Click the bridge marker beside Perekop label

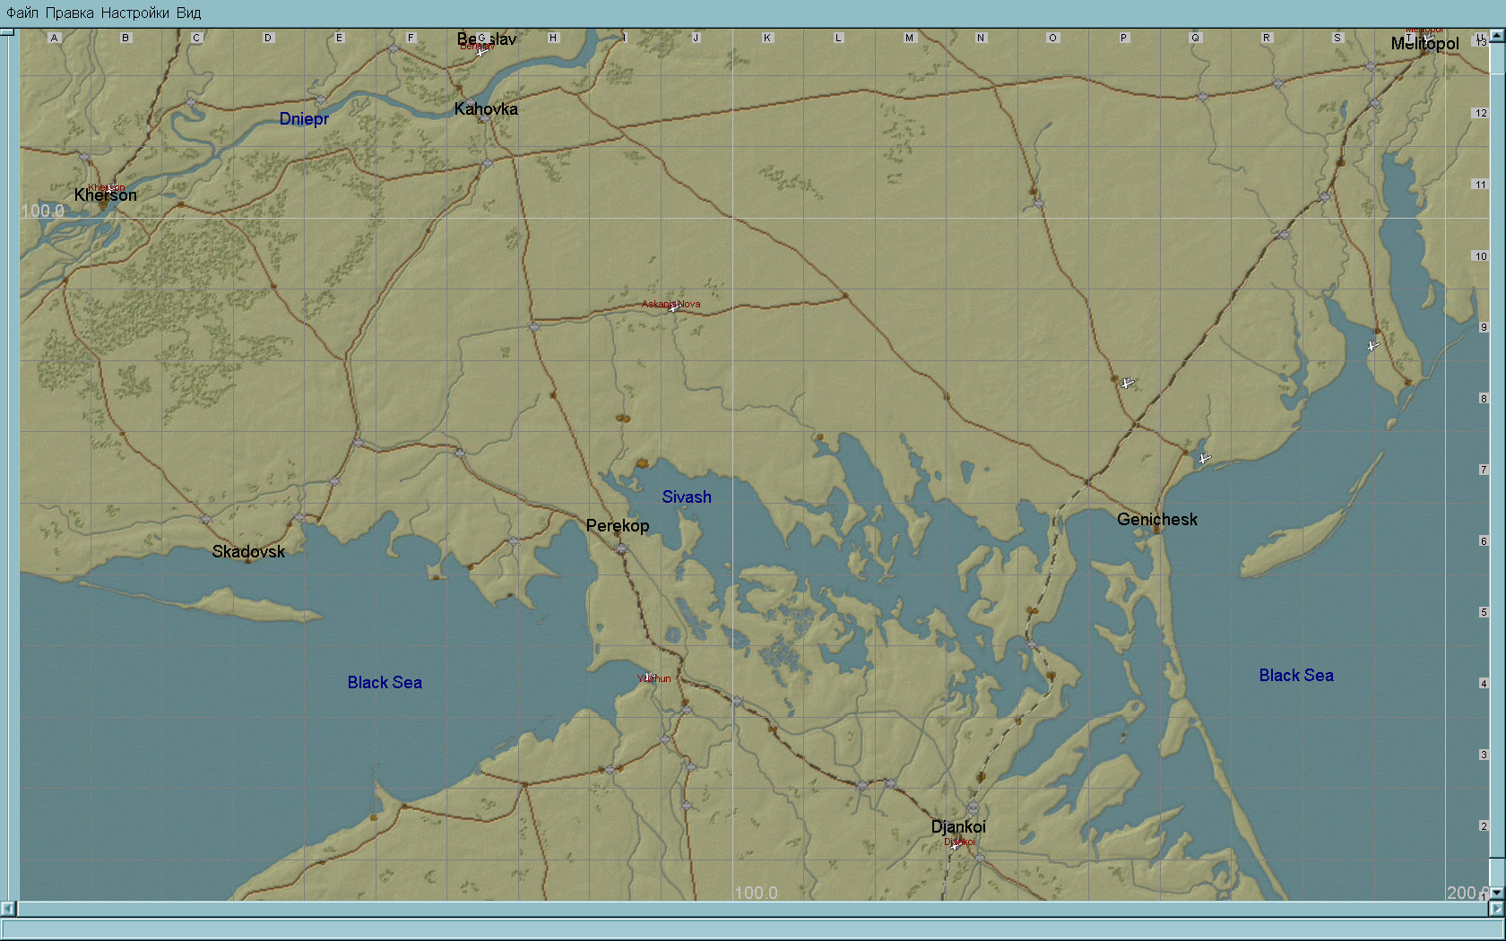(x=621, y=548)
